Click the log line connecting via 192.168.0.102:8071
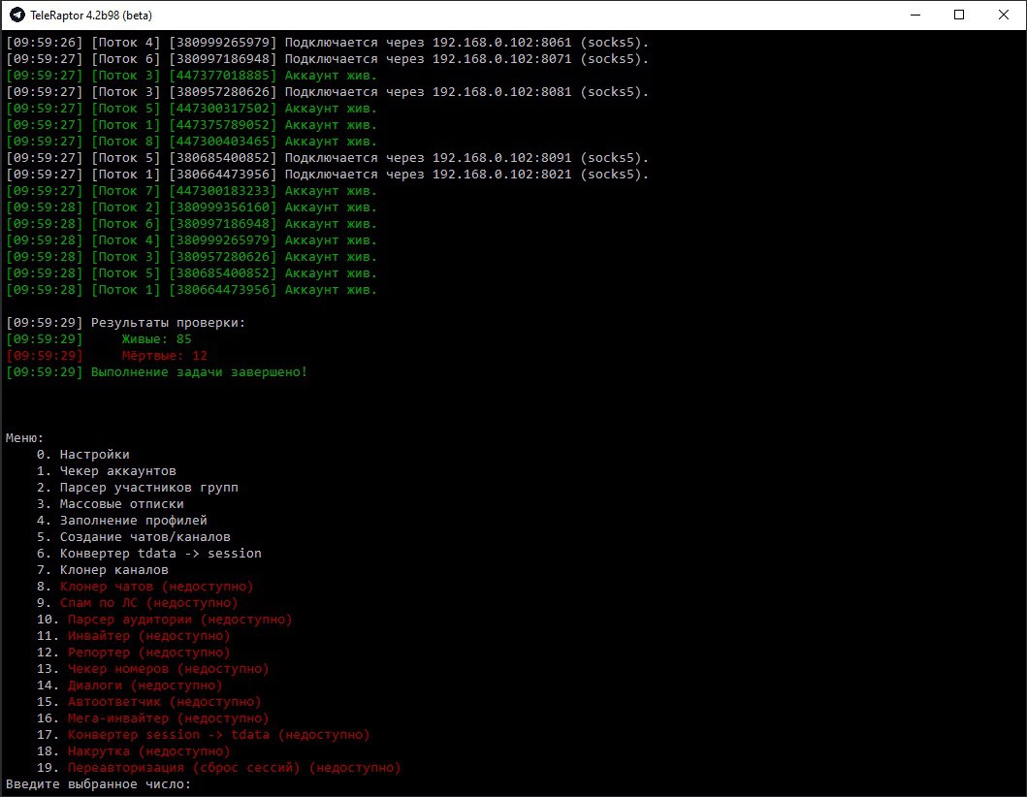Viewport: 1027px width, 797px height. pos(328,58)
